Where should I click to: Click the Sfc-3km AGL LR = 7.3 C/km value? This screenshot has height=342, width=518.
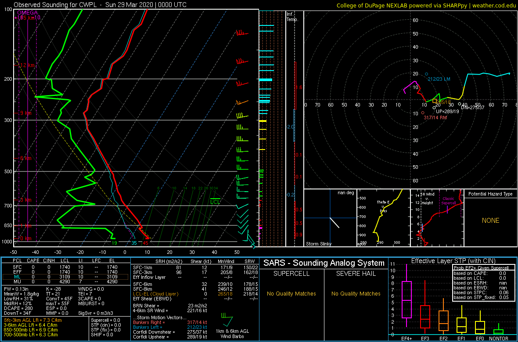pos(33,320)
